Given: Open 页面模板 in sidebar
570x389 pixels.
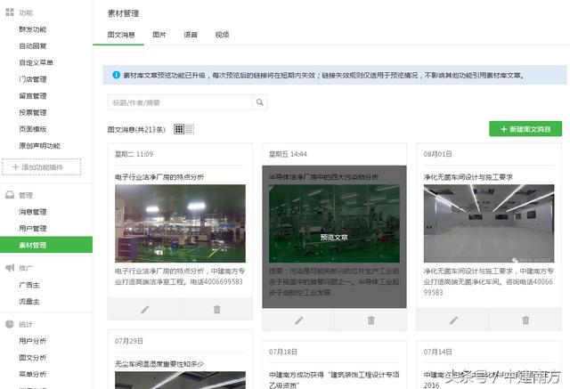Looking at the screenshot, I should (33, 129).
